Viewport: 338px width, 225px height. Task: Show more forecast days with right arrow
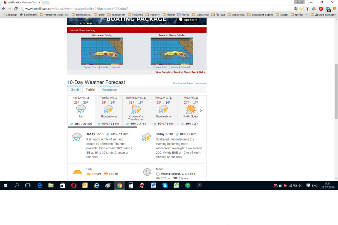coord(201,110)
